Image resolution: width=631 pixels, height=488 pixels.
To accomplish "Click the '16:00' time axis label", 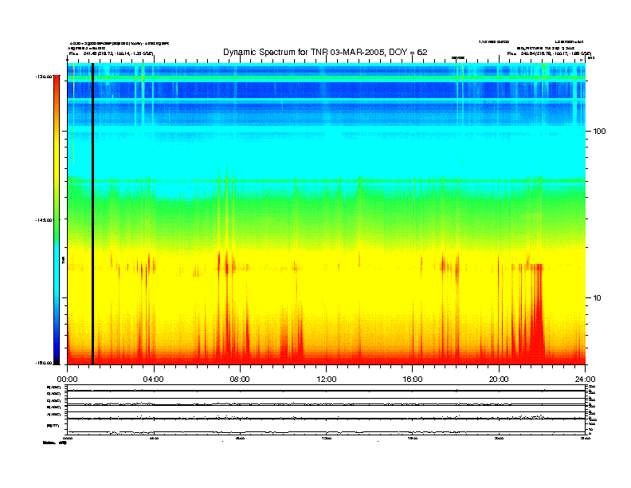I will pos(413,380).
